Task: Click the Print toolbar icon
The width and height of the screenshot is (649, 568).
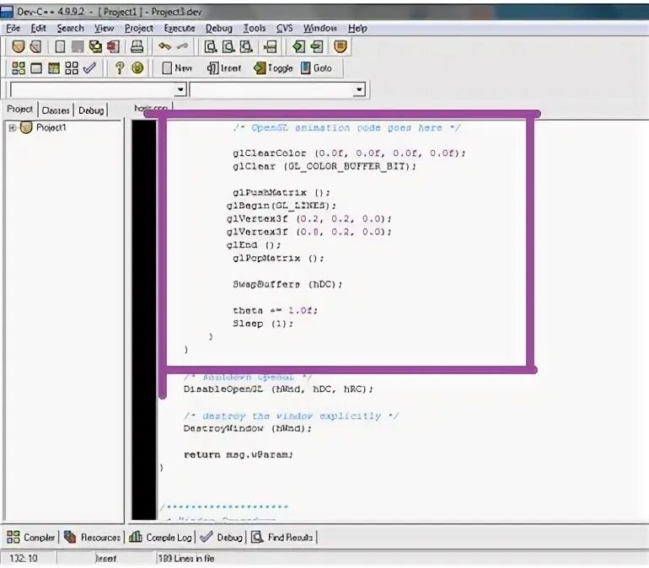Action: (137, 46)
